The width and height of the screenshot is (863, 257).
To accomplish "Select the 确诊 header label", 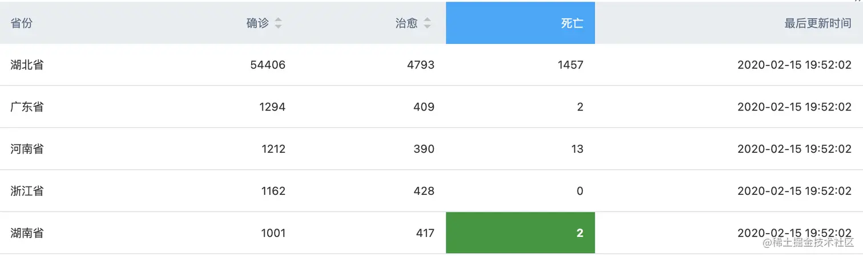I will pyautogui.click(x=257, y=23).
